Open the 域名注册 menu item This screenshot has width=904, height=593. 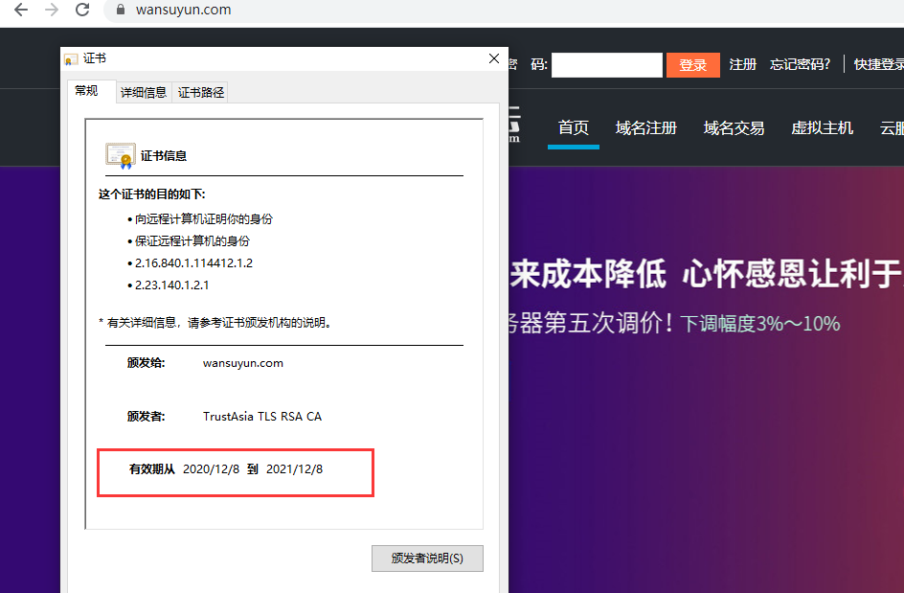click(x=646, y=127)
